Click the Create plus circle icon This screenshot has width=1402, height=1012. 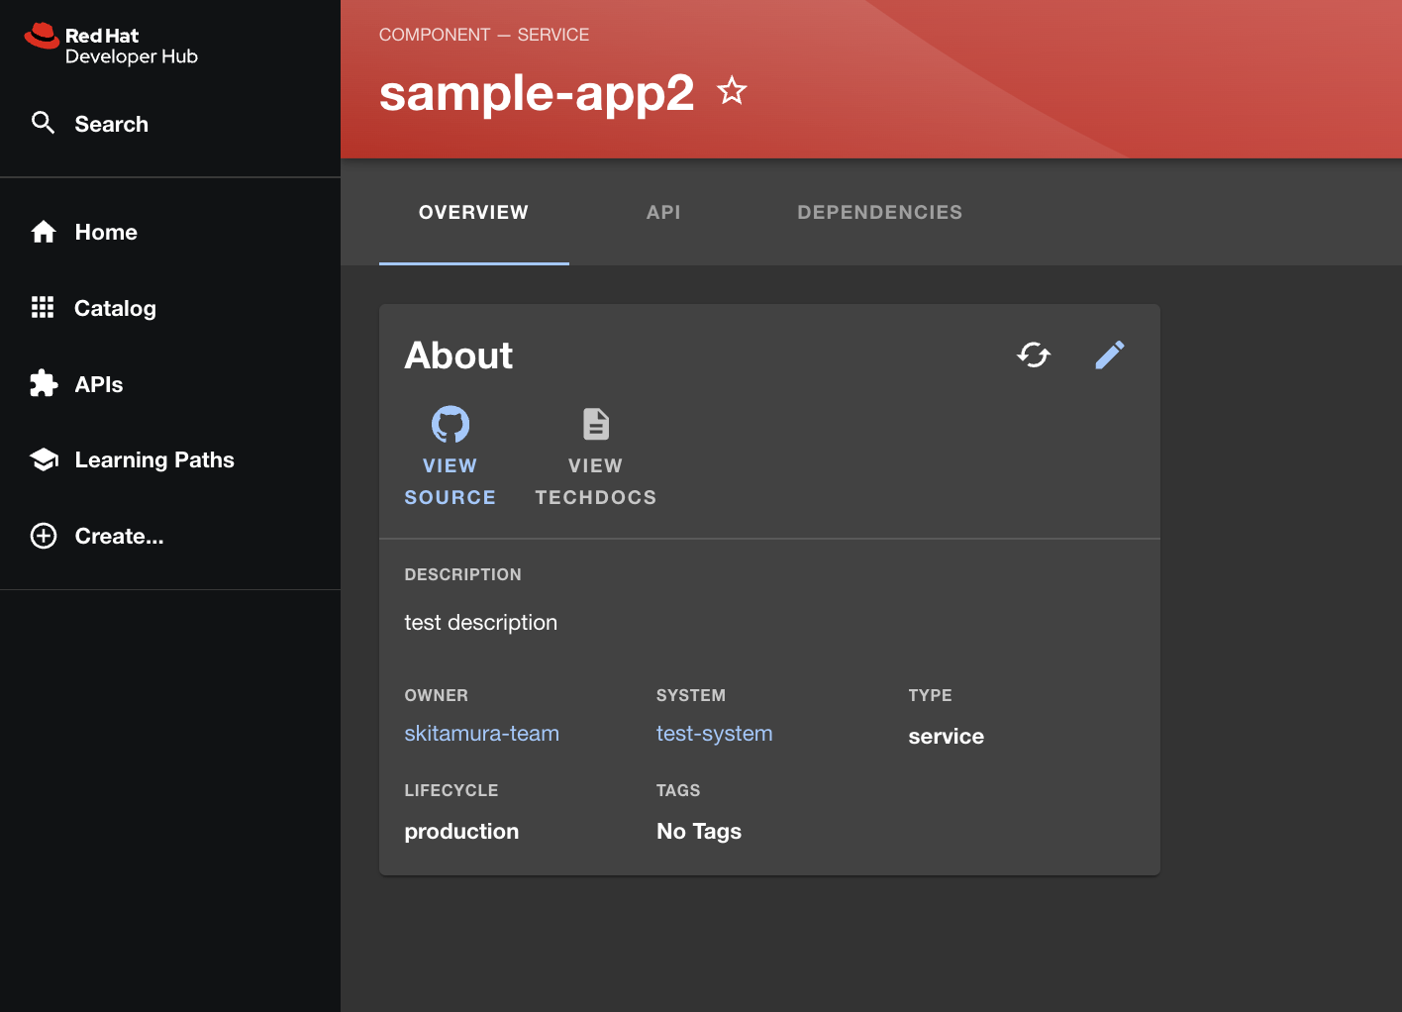point(44,536)
